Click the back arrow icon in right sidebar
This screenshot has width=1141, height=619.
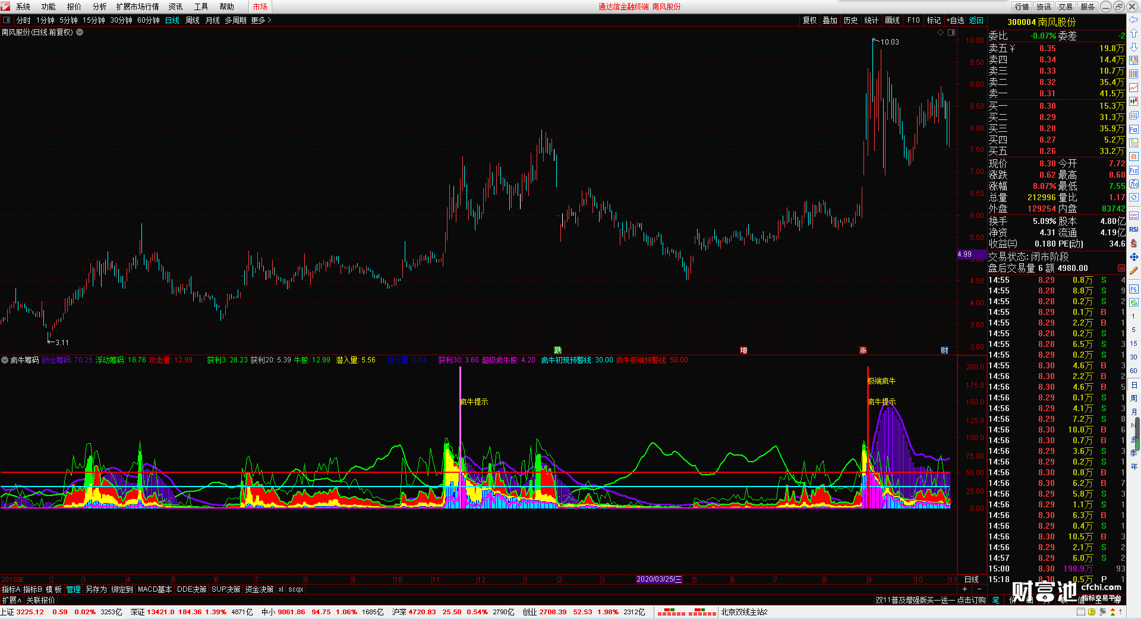1134,20
